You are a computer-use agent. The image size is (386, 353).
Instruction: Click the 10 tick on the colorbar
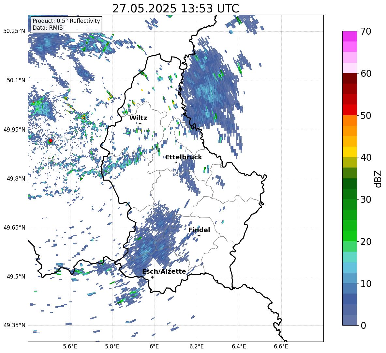point(366,284)
